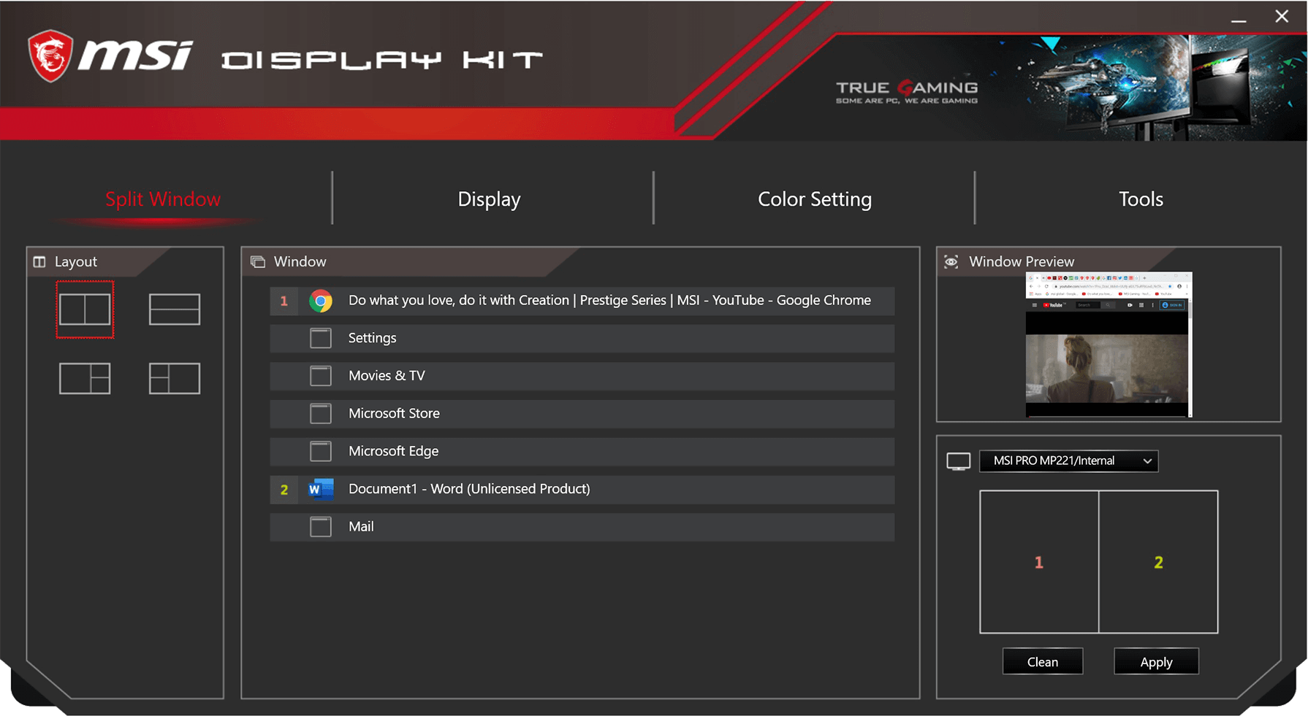Open the MSI PRO MP221/Internal monitor dropdown
Viewport: 1308px width, 716px height.
(1068, 461)
